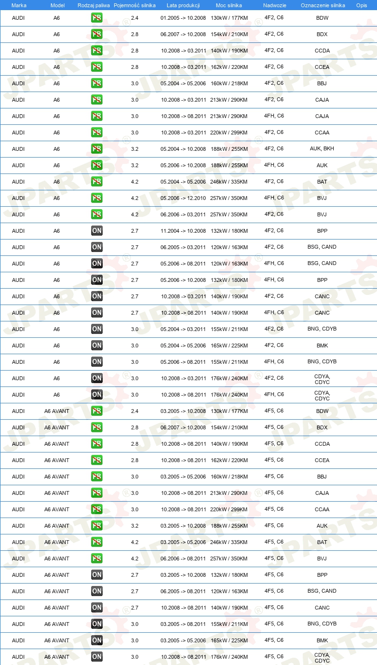Click the date cell 11.2004 -> 10.2008
377x665 pixels.
183,231
